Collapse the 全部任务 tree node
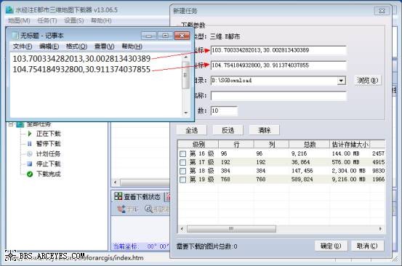 click(x=10, y=124)
